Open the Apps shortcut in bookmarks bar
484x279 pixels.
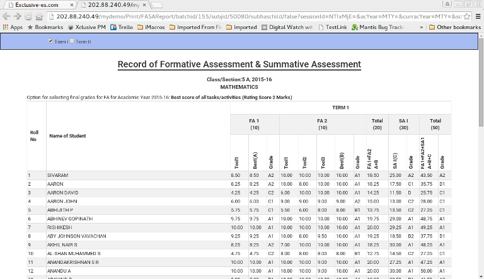(x=13, y=27)
